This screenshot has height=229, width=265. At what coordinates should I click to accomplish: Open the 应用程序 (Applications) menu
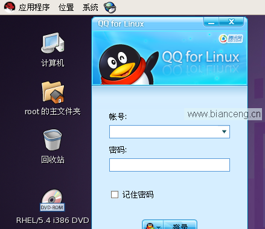[34, 8]
